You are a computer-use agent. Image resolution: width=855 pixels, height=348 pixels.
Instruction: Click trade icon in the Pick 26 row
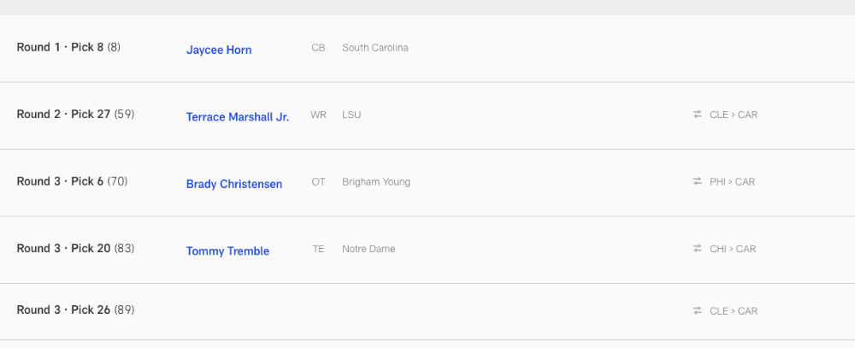click(697, 310)
